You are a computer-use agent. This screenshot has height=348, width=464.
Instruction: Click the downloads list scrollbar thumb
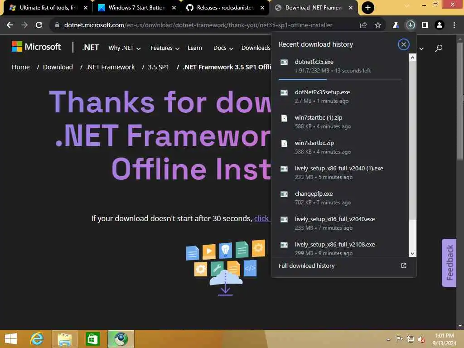tap(412, 140)
